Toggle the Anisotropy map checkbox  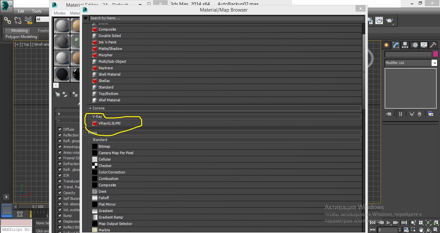point(60,147)
